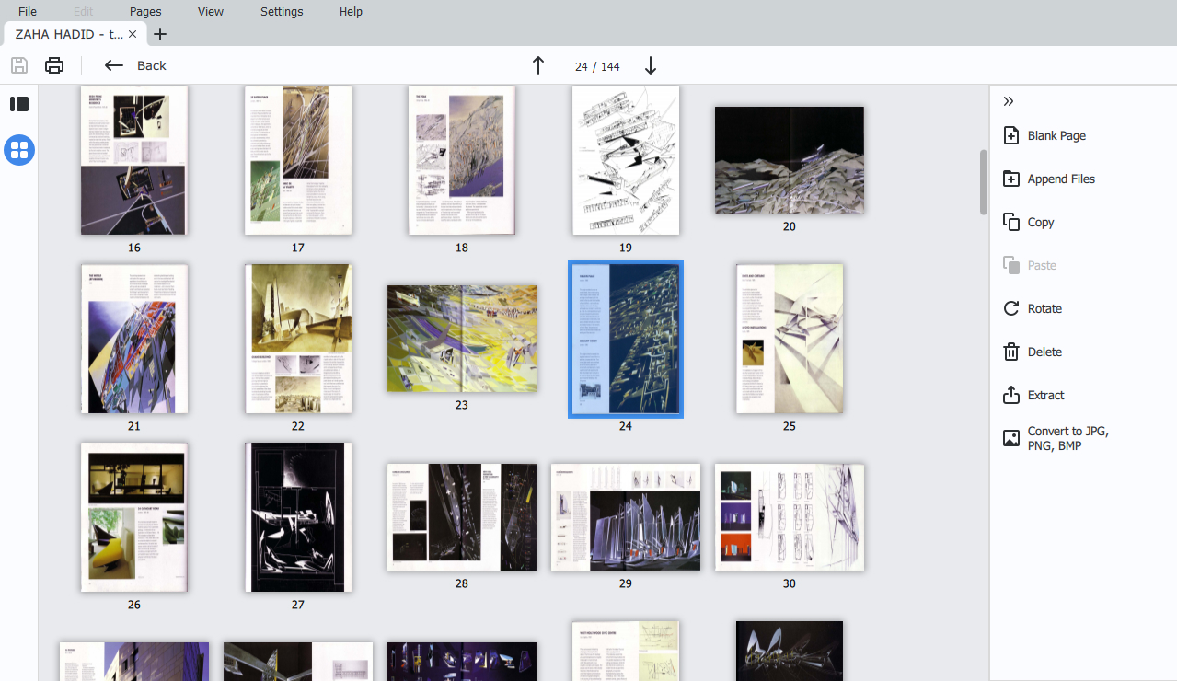Select page 30 thumbnail

(790, 517)
